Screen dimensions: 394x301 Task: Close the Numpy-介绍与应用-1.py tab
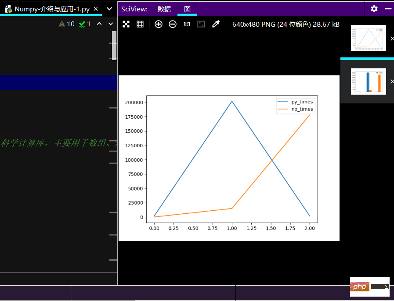tap(96, 9)
